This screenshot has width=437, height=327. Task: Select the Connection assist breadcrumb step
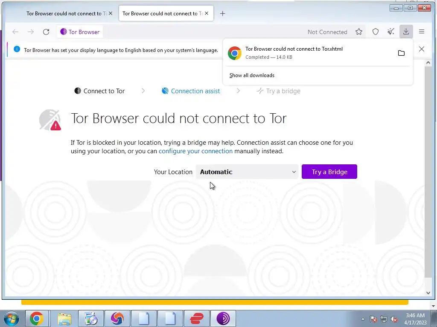191,91
